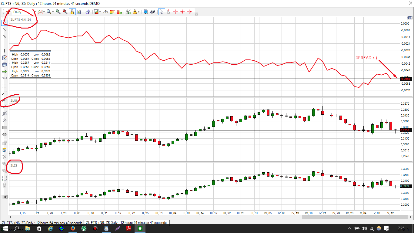Image resolution: width=414 pixels, height=233 pixels.
Task: Add a speech bubble comment annotation
Action: point(5,65)
